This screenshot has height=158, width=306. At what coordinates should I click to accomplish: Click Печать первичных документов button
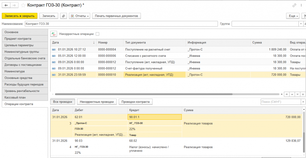point(117,16)
